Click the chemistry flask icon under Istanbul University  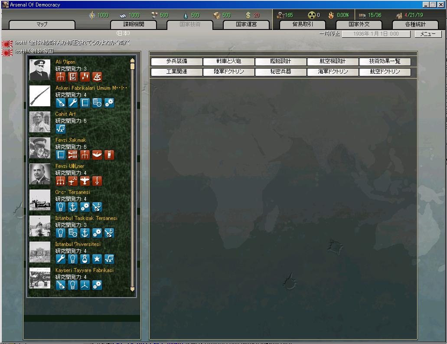coord(85,259)
